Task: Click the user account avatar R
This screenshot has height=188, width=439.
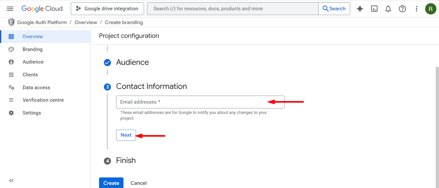Action: 430,9
